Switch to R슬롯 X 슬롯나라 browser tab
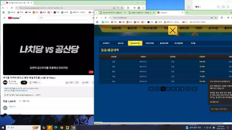Screen dimensions: 232x130 pos(141,13)
